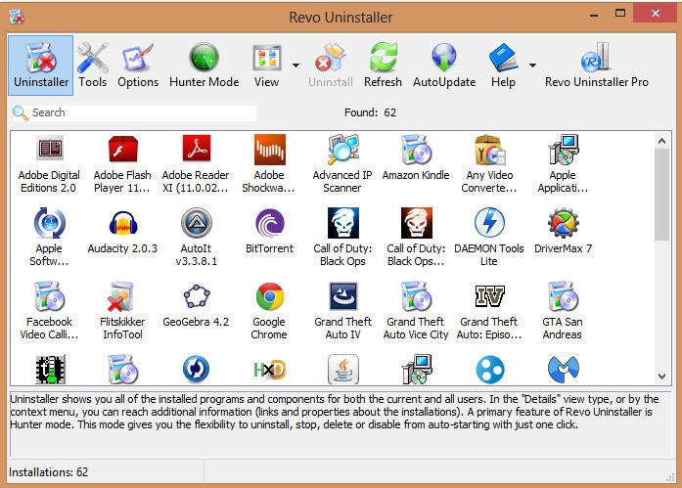Select Adobe Reader XI program
Viewport: 682px width, 488px height.
coord(196,163)
